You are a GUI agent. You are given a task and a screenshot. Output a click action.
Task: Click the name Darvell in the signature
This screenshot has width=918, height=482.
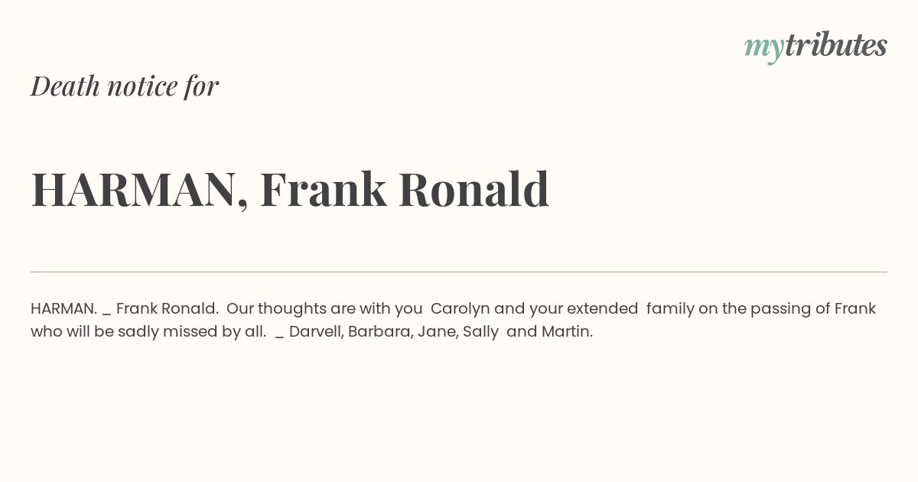click(x=316, y=332)
